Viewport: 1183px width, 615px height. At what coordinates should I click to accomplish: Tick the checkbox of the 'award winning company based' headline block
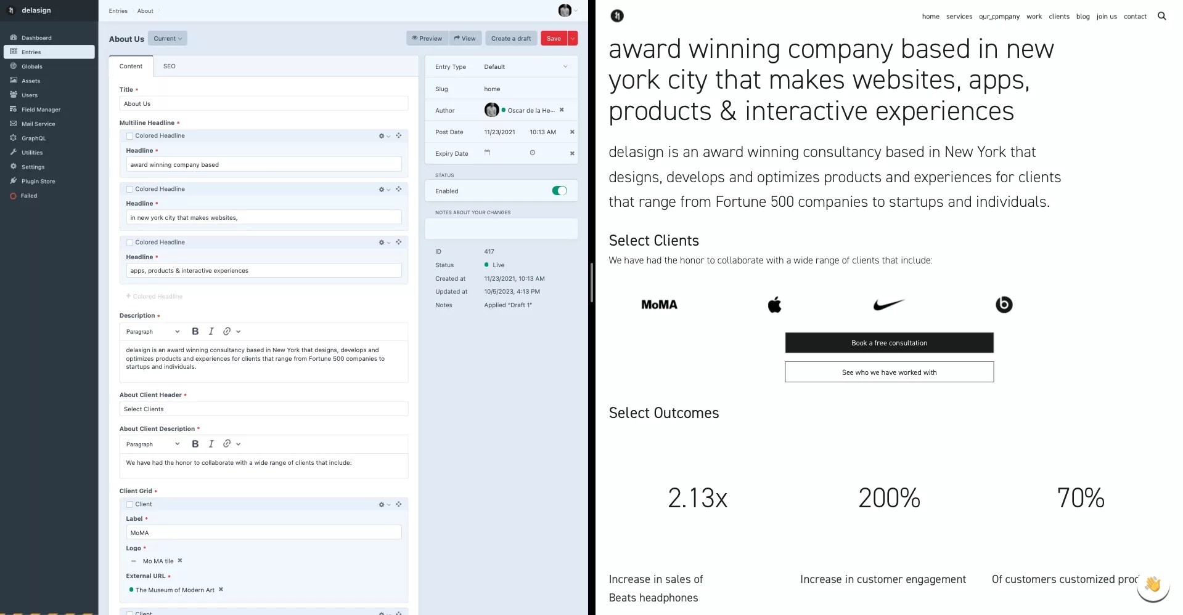coord(129,136)
